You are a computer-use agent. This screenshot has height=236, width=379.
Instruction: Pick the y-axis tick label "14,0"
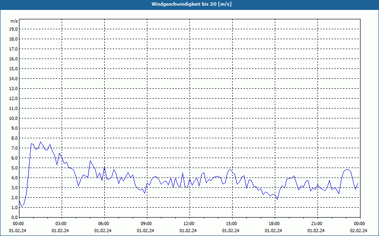(13, 78)
